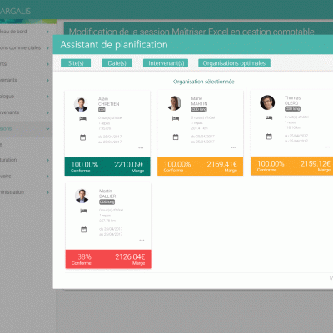
Task: Click the bed icon on Thomas Olerd's card
Action: (269, 118)
